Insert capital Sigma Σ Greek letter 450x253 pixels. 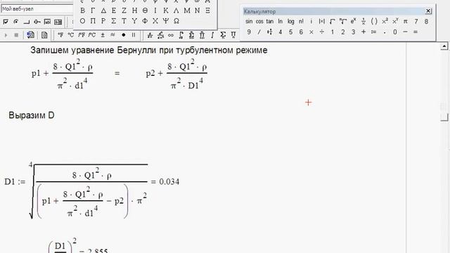[x=114, y=21]
